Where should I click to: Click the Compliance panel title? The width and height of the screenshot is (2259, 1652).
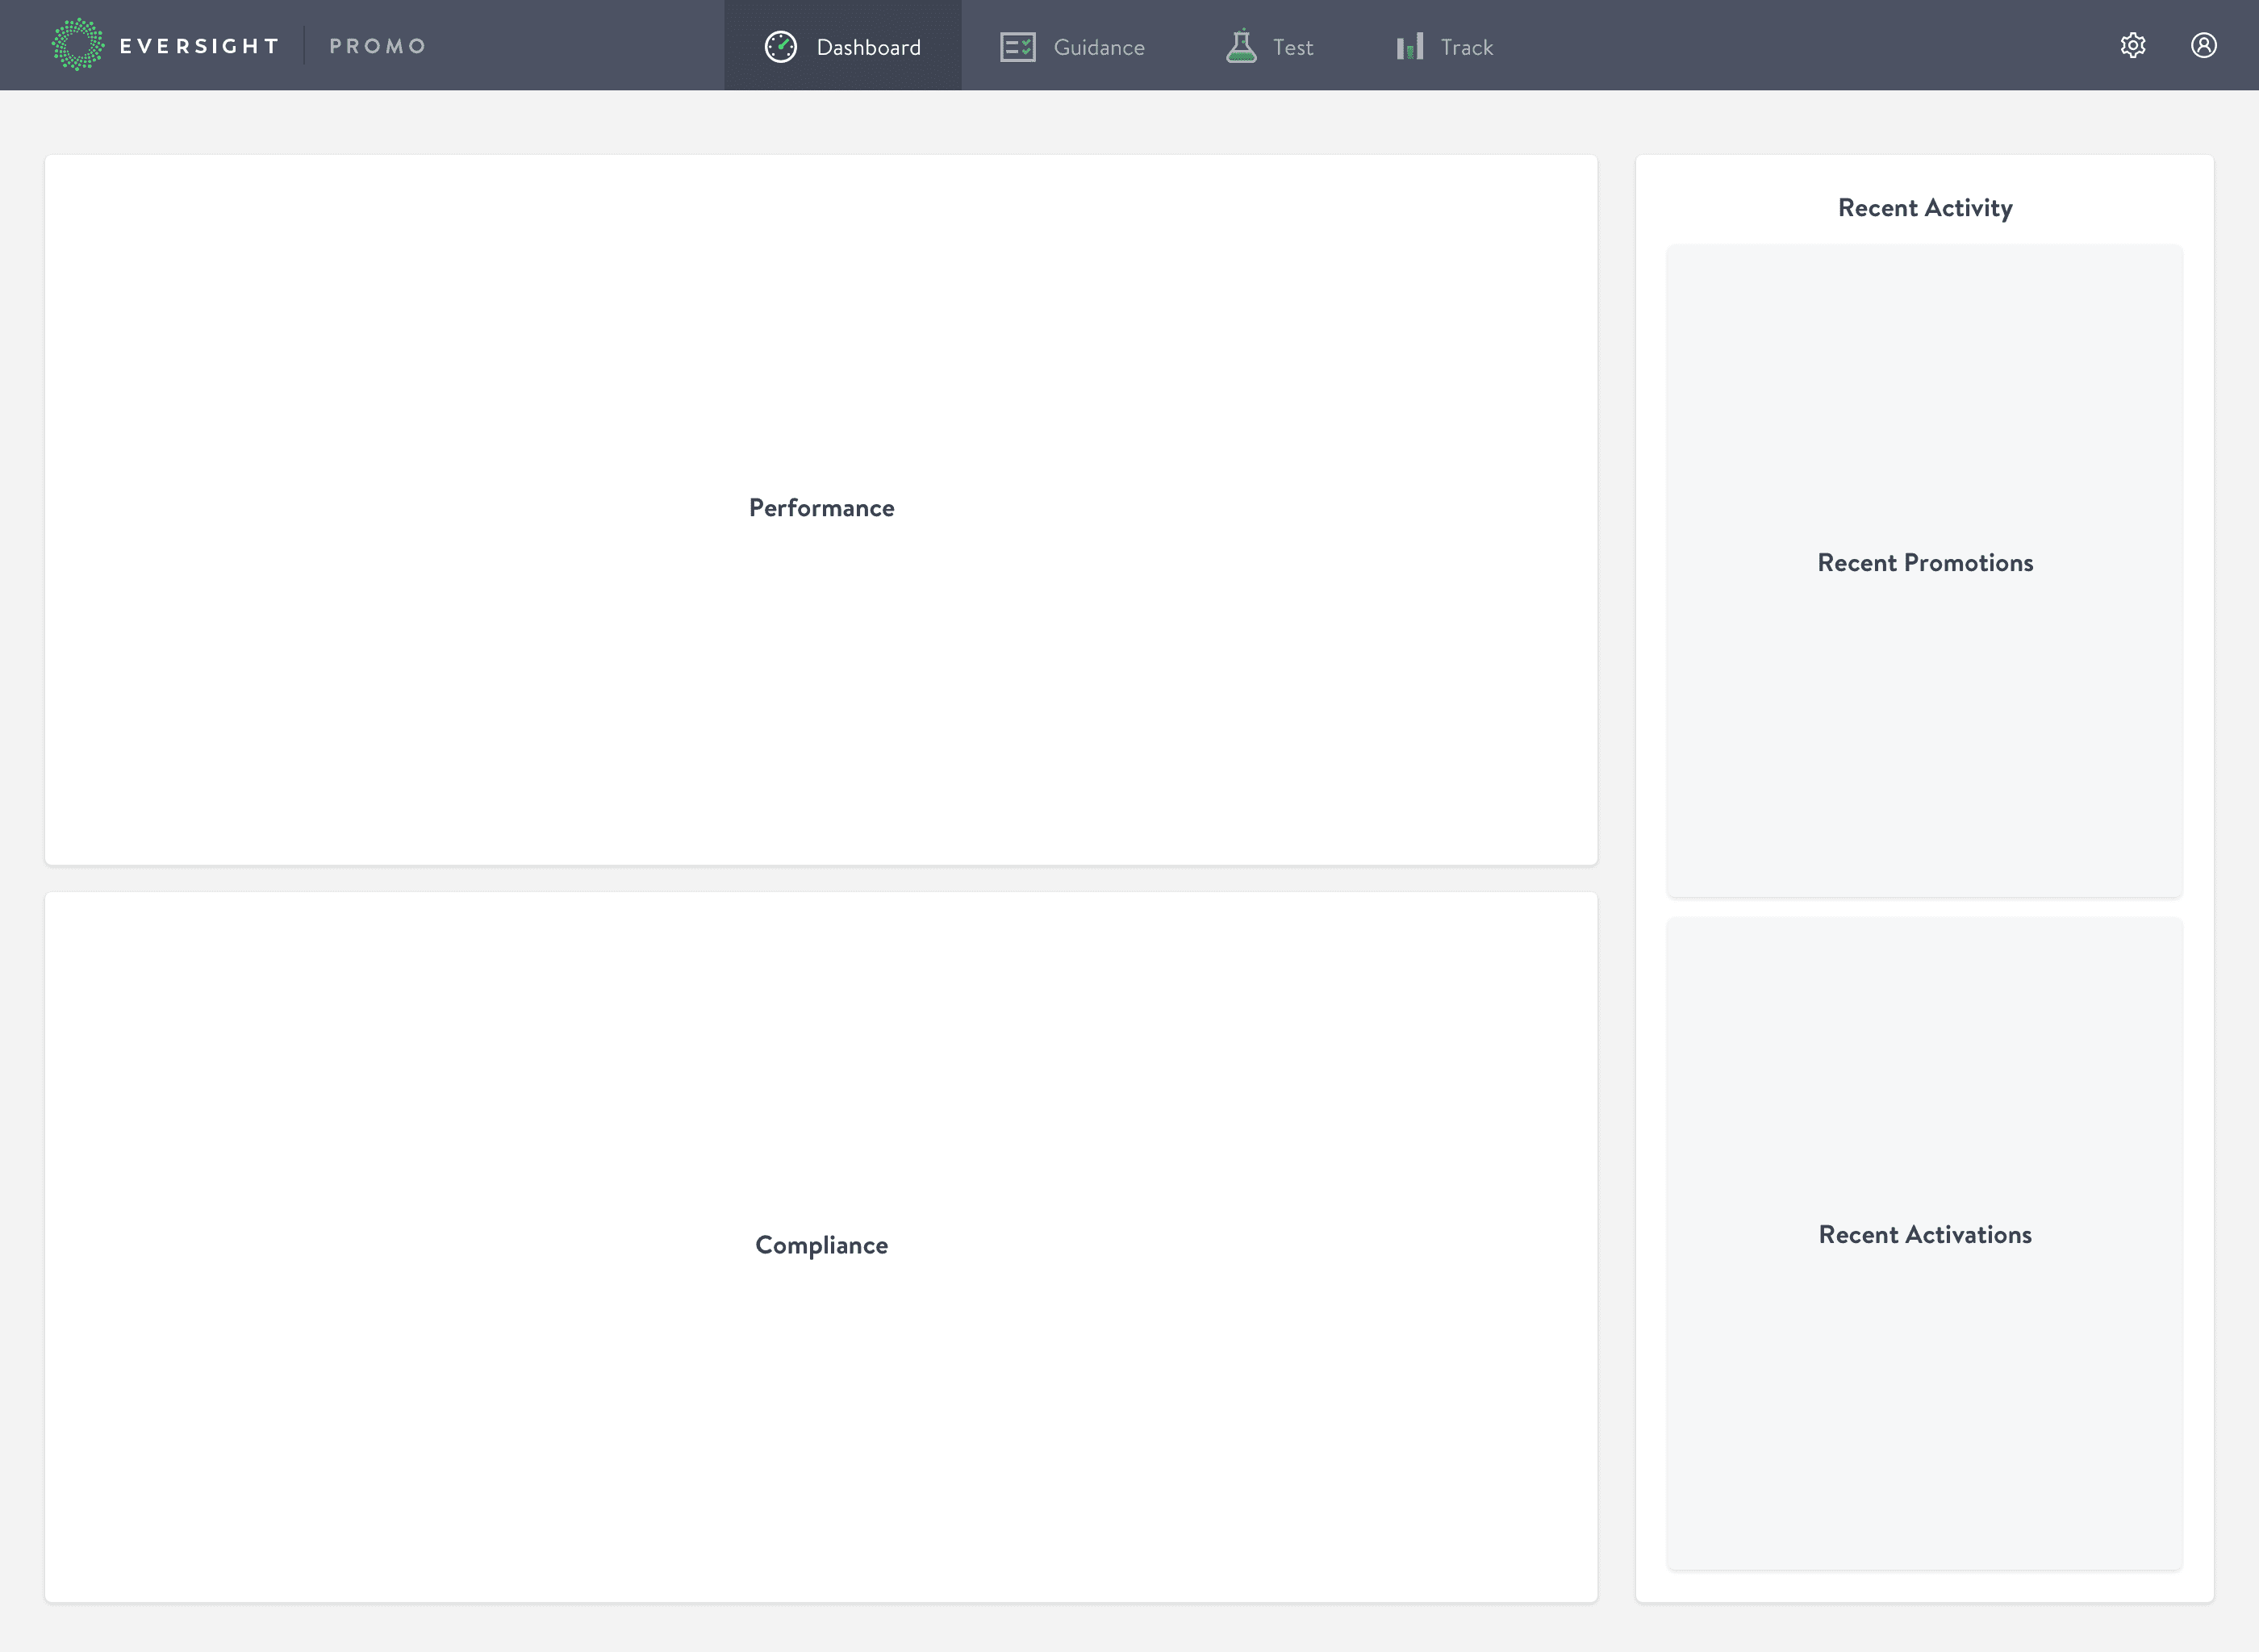(822, 1245)
